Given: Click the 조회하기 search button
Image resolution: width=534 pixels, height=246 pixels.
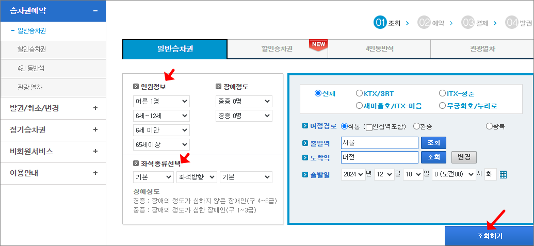Looking at the screenshot, I should point(490,236).
